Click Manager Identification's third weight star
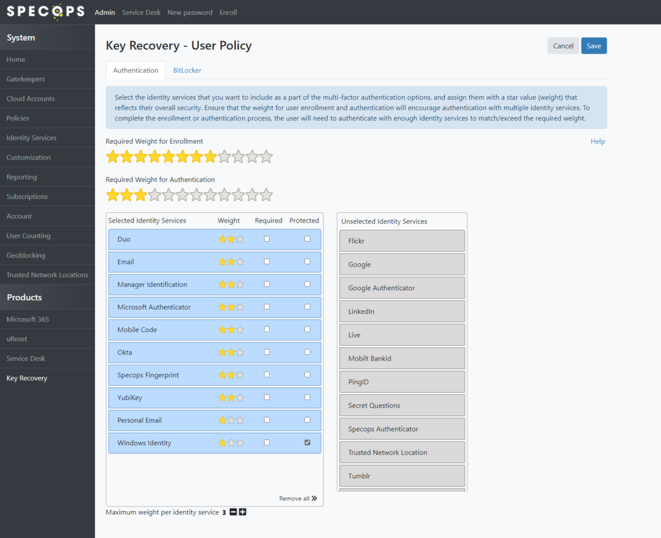This screenshot has width=661, height=538. pyautogui.click(x=240, y=284)
